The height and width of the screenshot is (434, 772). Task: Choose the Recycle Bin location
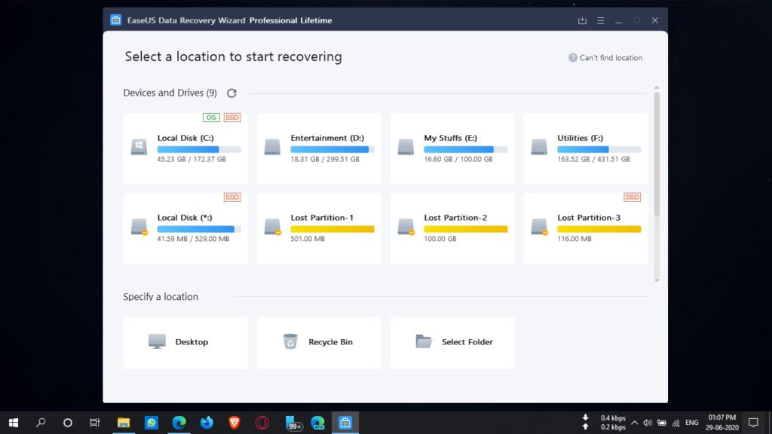[x=319, y=343]
